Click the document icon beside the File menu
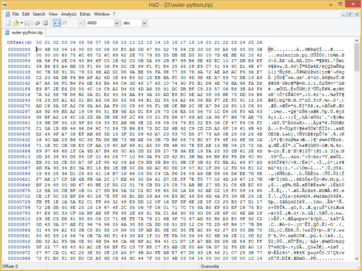 point(7,14)
